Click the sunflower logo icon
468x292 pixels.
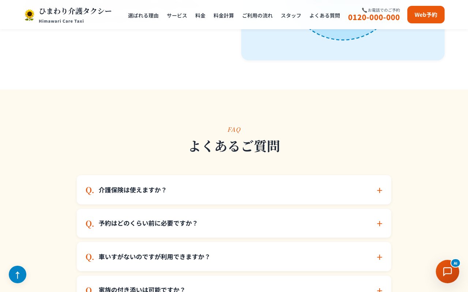point(29,15)
